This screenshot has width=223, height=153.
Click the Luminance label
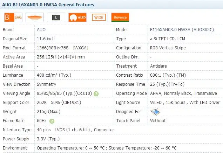[13, 75]
